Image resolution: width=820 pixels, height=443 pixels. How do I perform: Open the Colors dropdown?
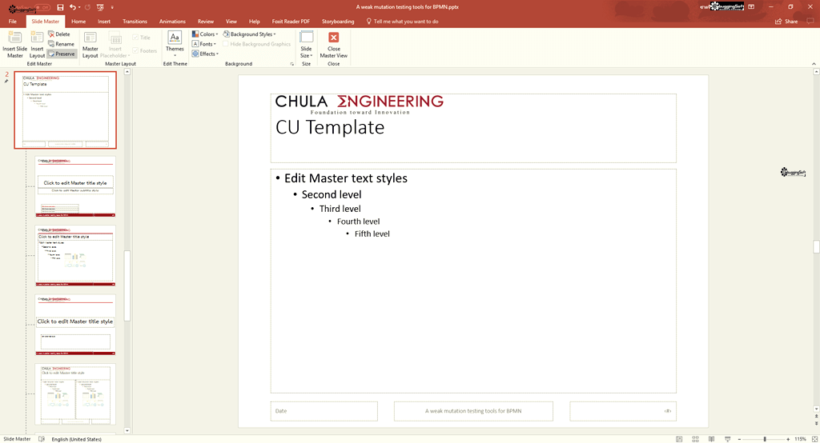click(205, 34)
